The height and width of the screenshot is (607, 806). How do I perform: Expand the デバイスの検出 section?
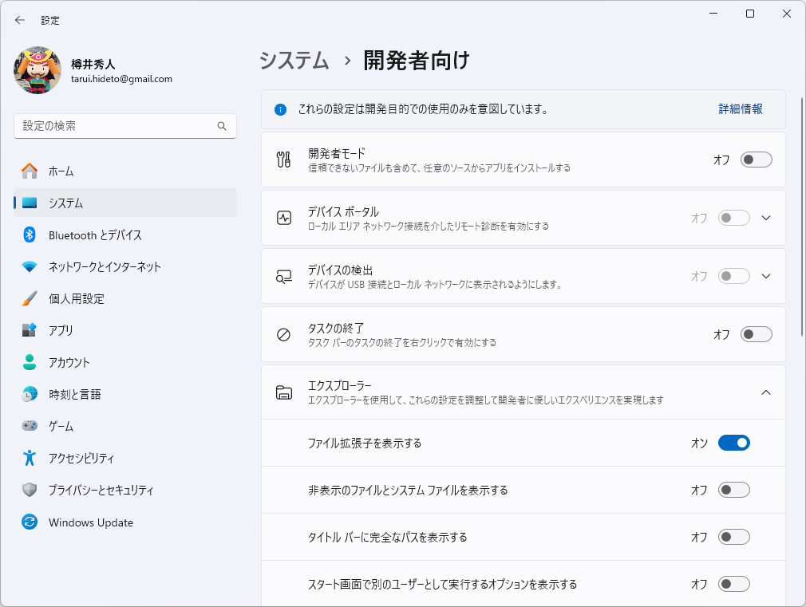765,276
